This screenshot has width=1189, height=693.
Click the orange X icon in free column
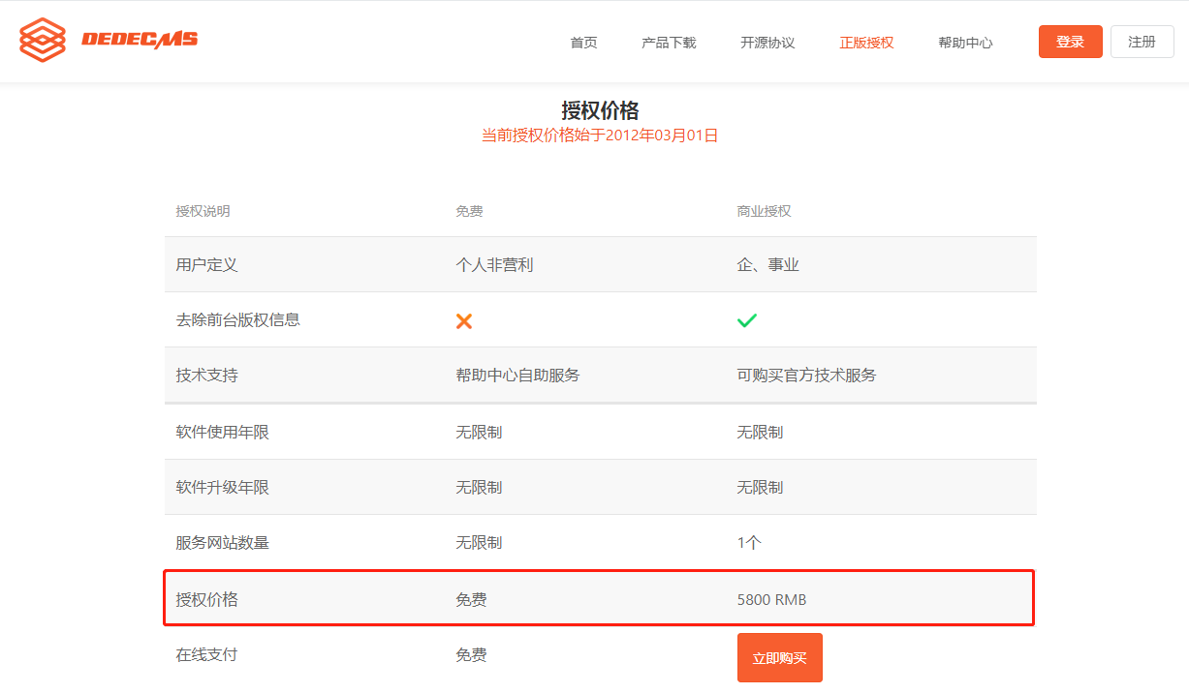pos(464,320)
